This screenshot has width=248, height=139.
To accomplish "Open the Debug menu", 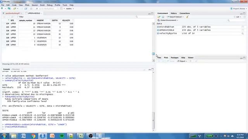I will coord(50,5).
